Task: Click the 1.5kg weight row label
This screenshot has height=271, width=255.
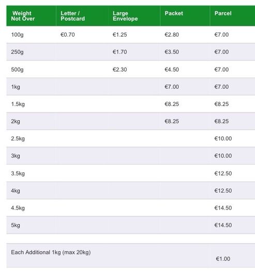Action: click(x=18, y=104)
